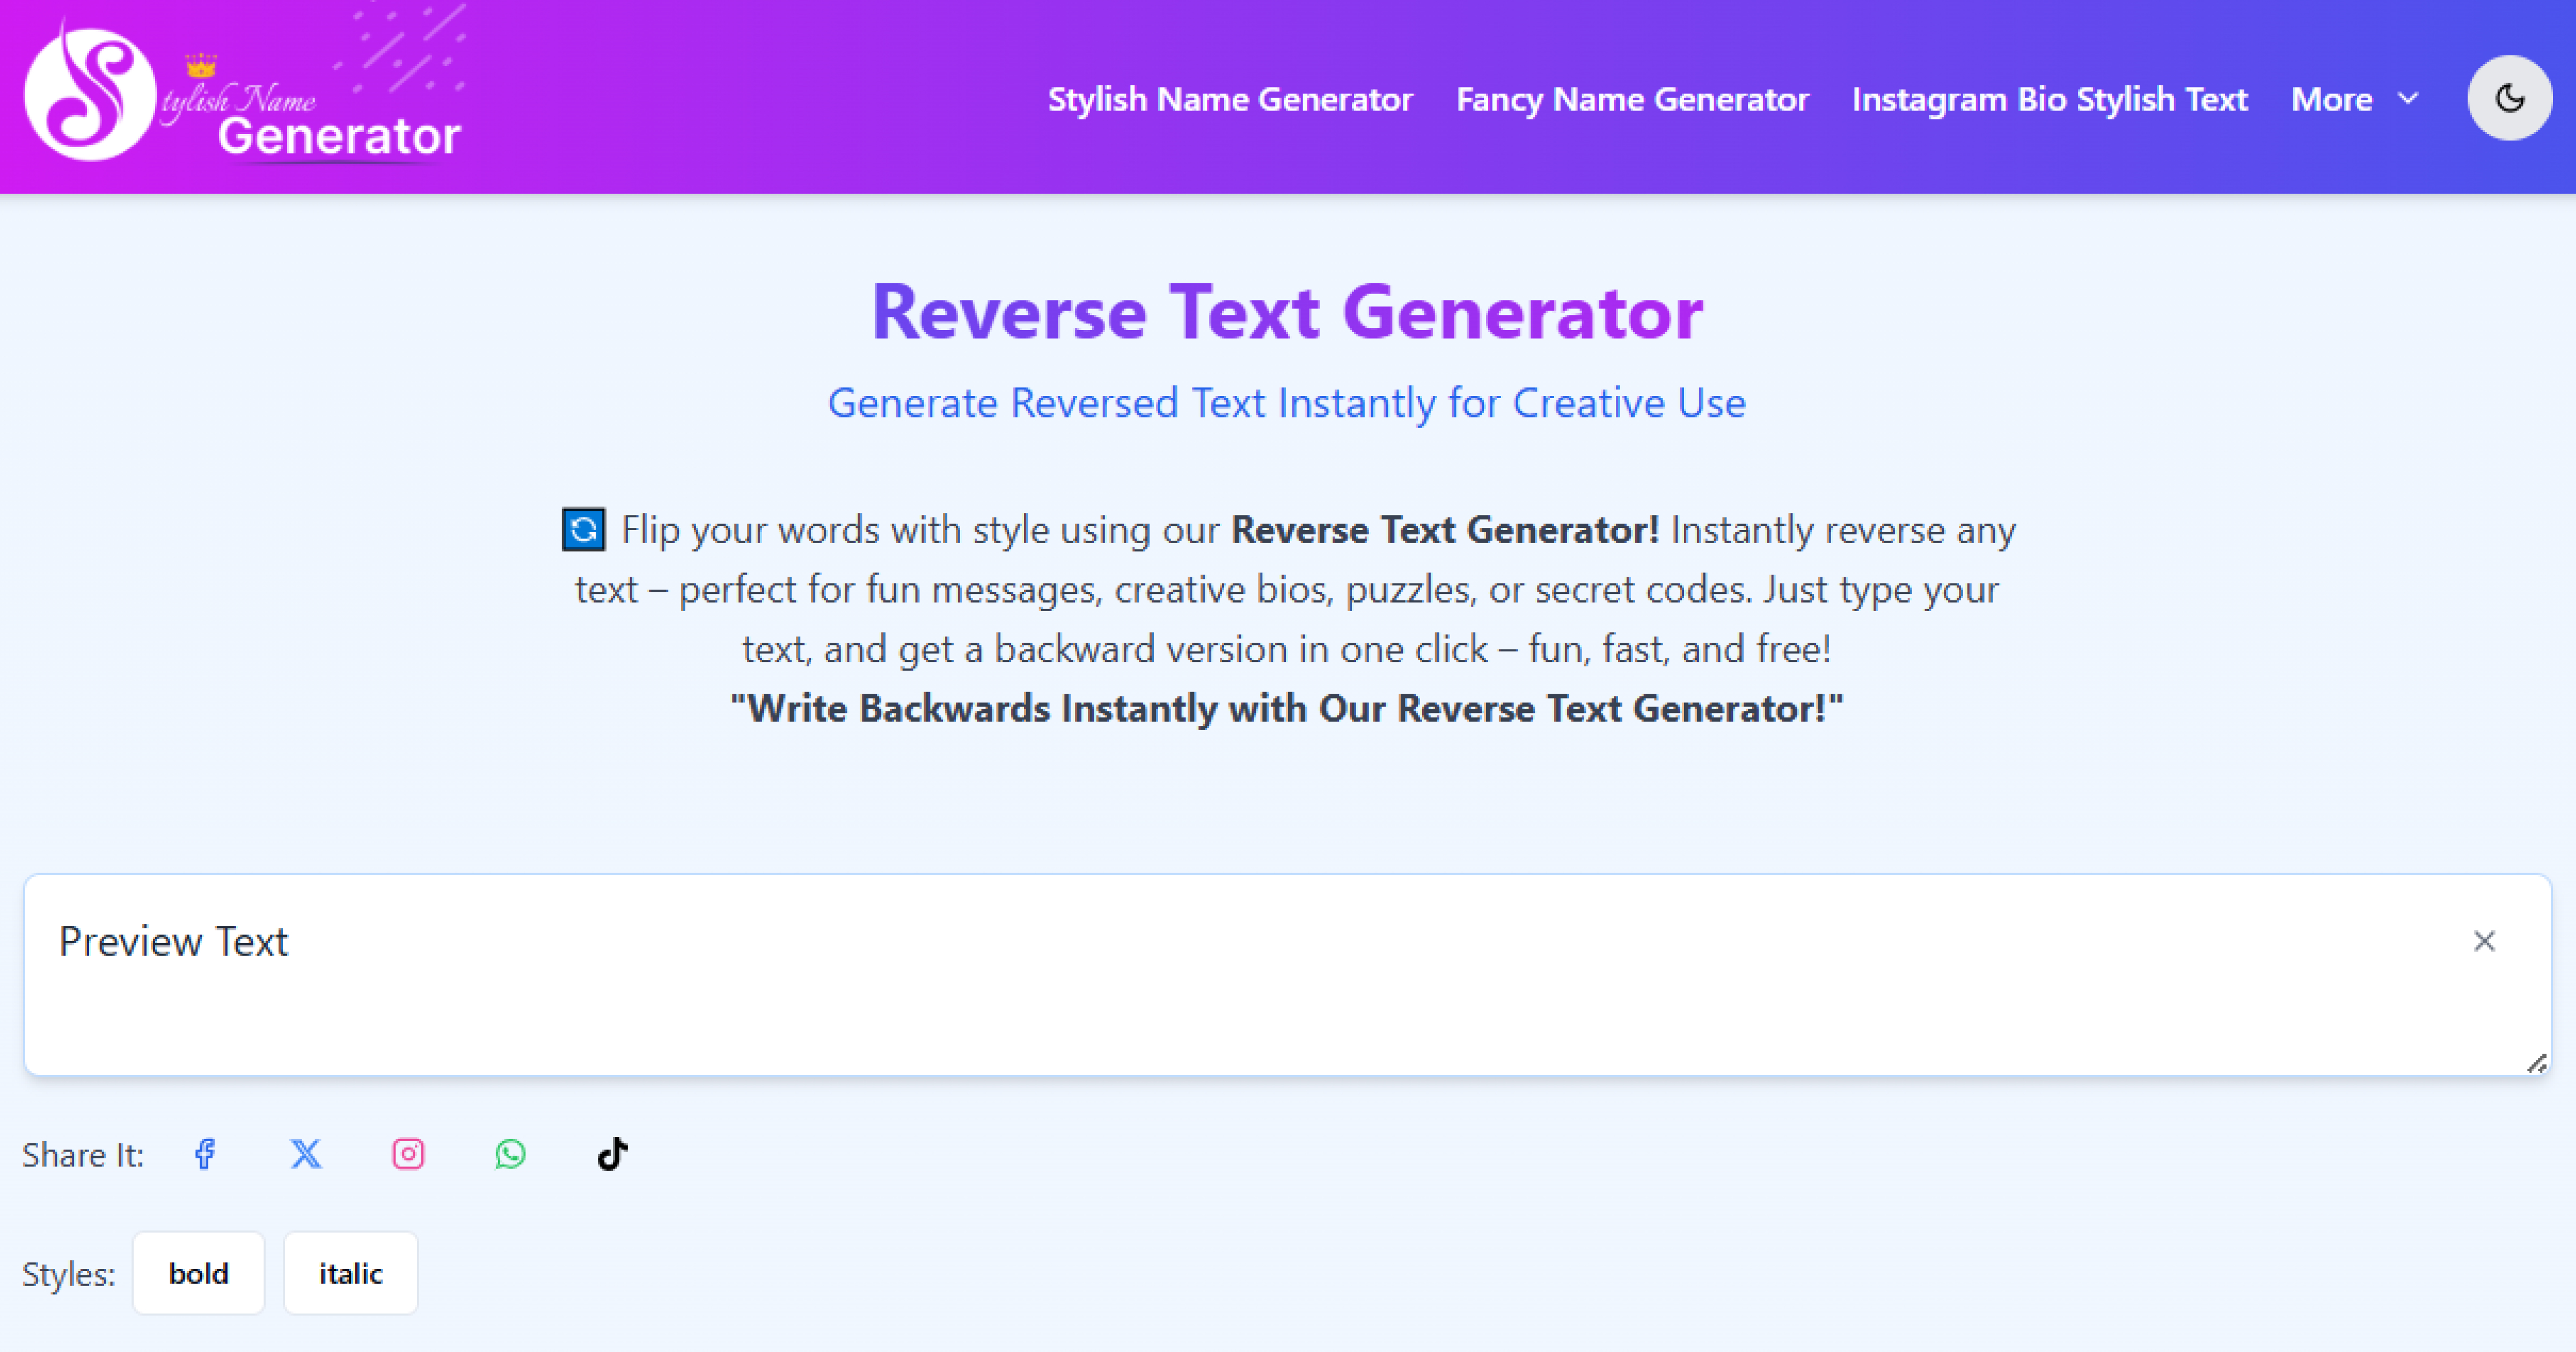Toggle dark mode moon button
The height and width of the screenshot is (1352, 2576).
(x=2509, y=98)
